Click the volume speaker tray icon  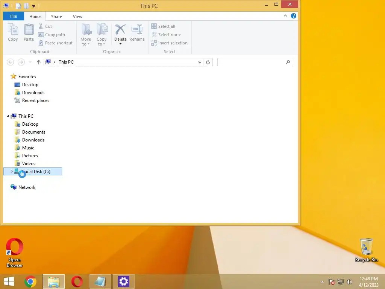(349, 281)
